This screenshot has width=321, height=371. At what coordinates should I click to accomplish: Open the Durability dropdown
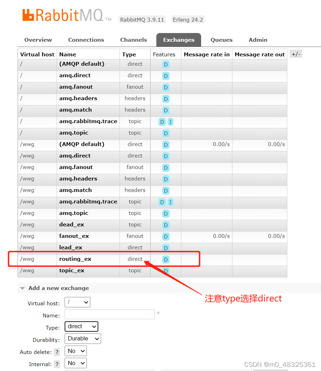[x=83, y=339]
